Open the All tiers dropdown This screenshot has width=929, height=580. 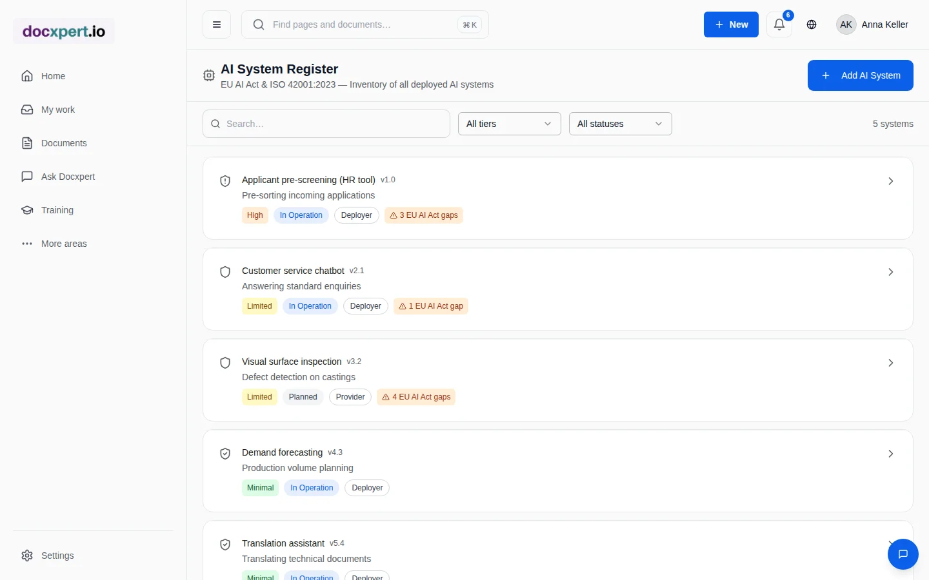510,124
